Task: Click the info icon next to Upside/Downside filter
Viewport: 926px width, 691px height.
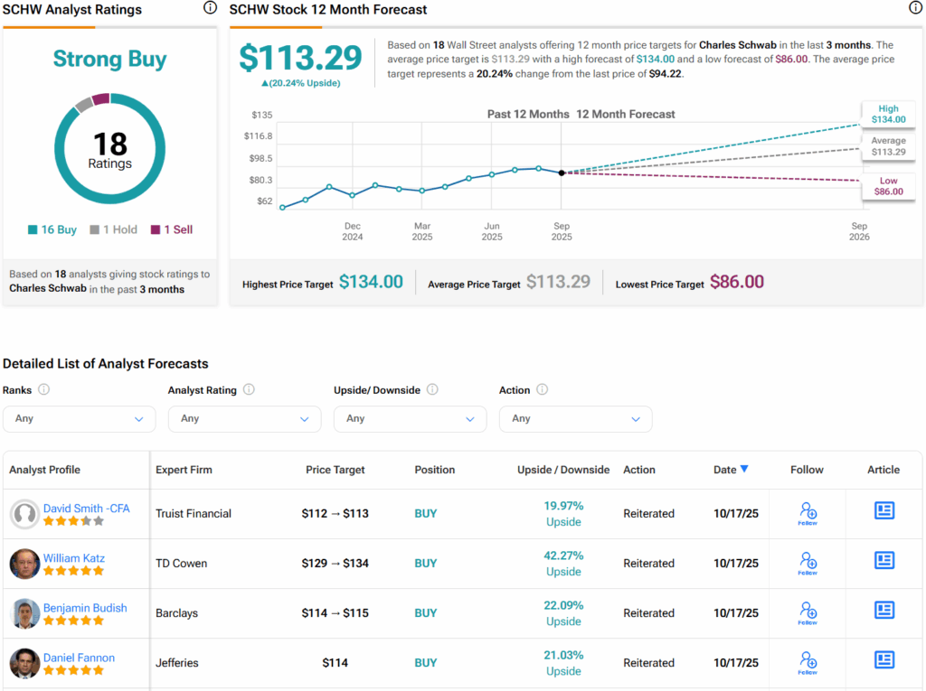Action: pyautogui.click(x=432, y=390)
